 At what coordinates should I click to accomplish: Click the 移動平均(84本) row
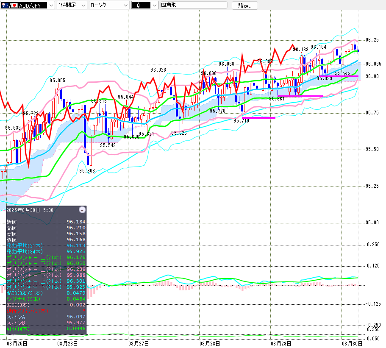(46, 251)
